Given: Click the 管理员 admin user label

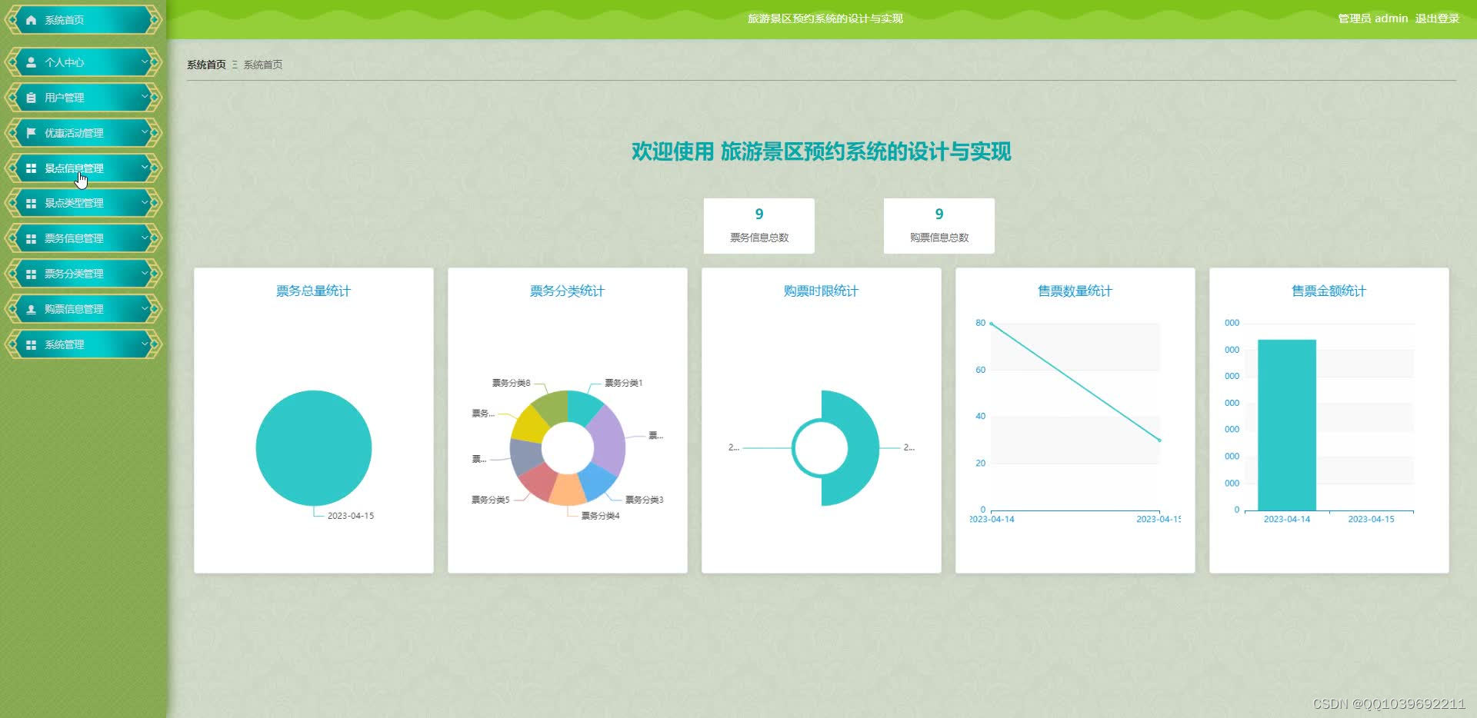Looking at the screenshot, I should pos(1372,18).
